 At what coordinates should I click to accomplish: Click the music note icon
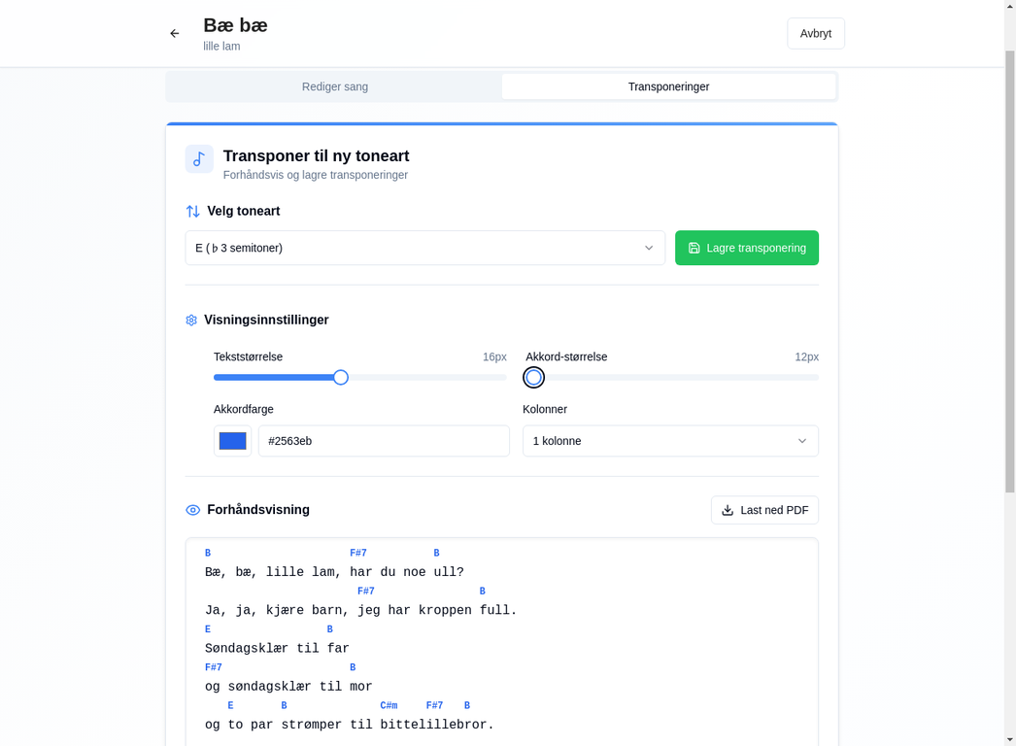tap(199, 159)
